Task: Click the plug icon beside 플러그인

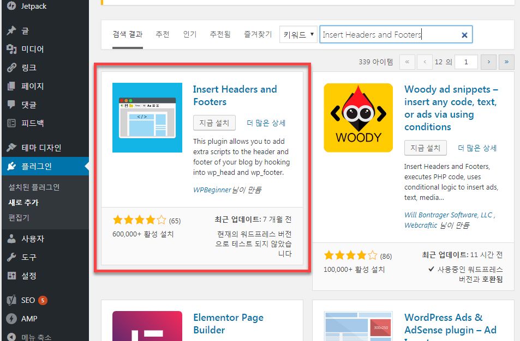Action: pos(11,166)
